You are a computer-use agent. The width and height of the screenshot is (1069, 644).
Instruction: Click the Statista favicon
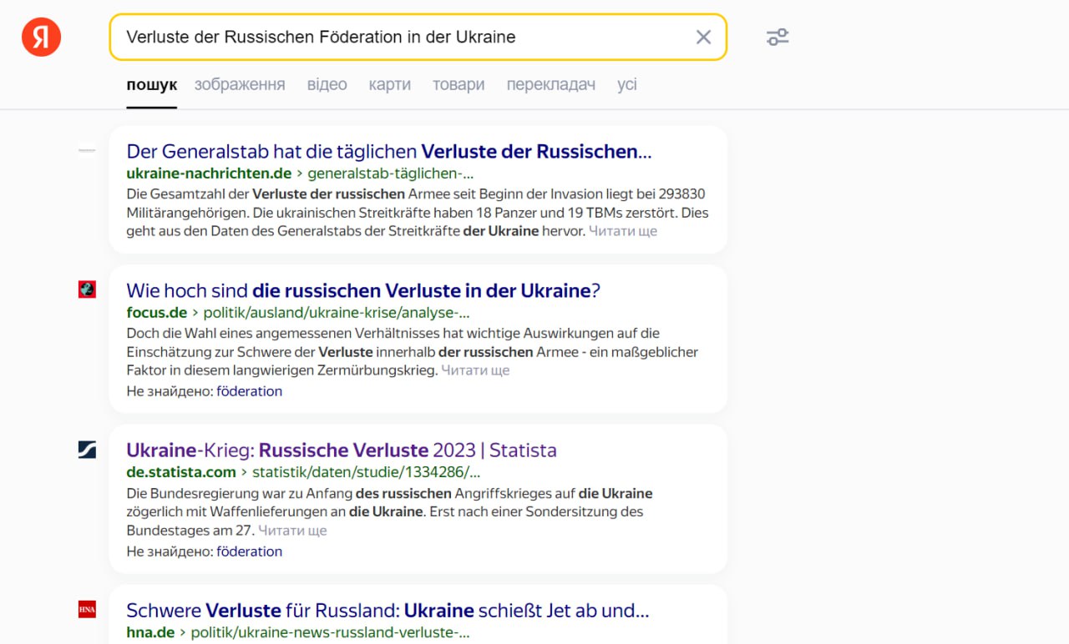click(x=87, y=450)
